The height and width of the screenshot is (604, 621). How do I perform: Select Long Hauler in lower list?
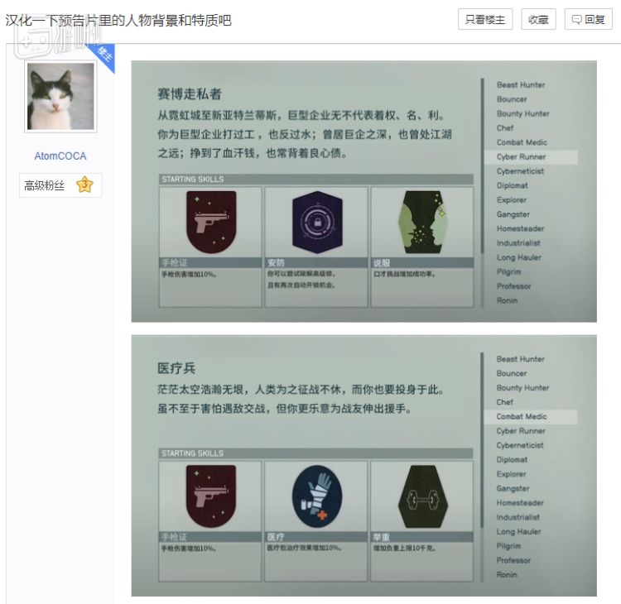tap(518, 531)
